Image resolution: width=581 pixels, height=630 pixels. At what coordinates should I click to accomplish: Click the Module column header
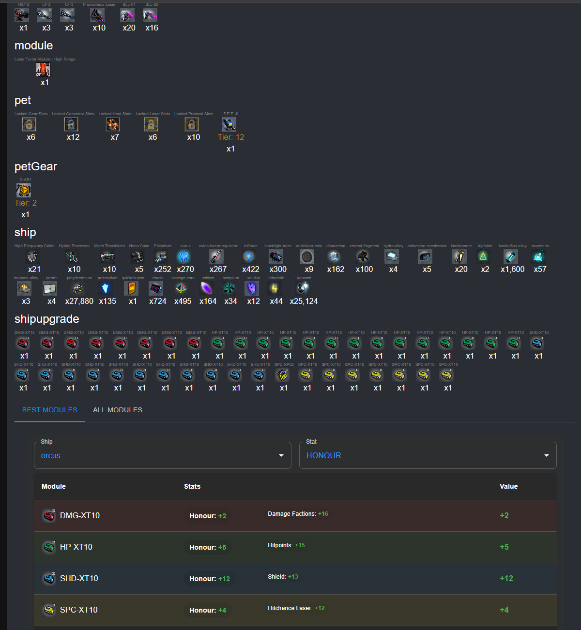coord(54,486)
